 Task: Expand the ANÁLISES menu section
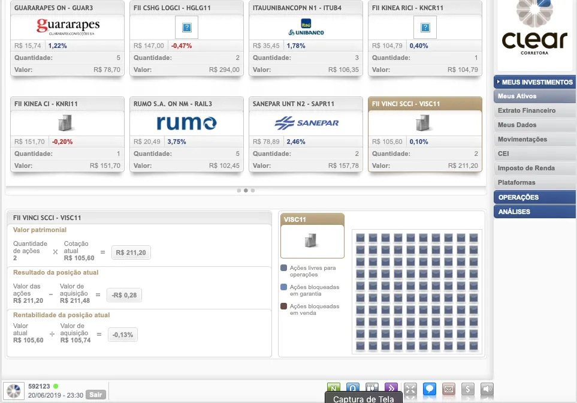click(534, 212)
